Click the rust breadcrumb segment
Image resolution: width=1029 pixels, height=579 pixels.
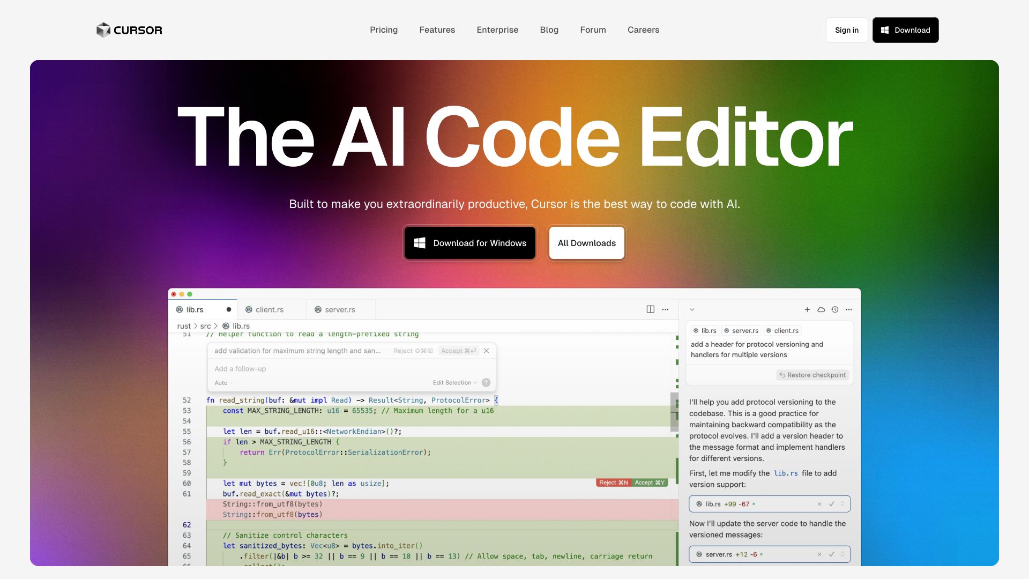pyautogui.click(x=184, y=326)
